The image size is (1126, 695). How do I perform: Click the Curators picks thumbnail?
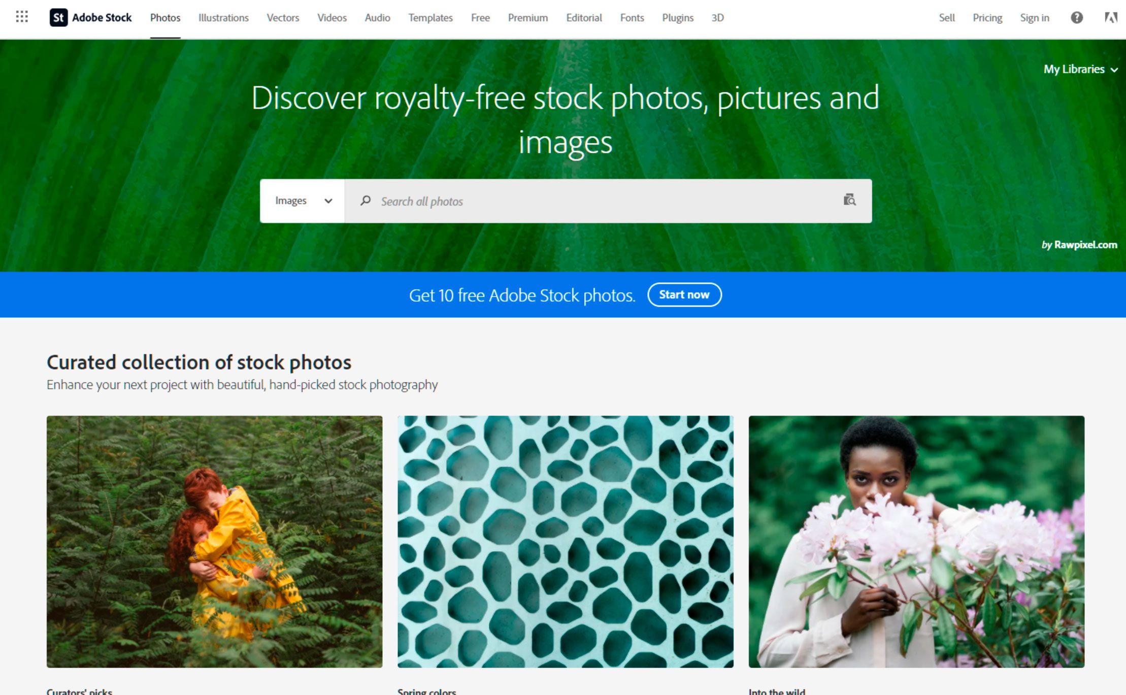(214, 540)
